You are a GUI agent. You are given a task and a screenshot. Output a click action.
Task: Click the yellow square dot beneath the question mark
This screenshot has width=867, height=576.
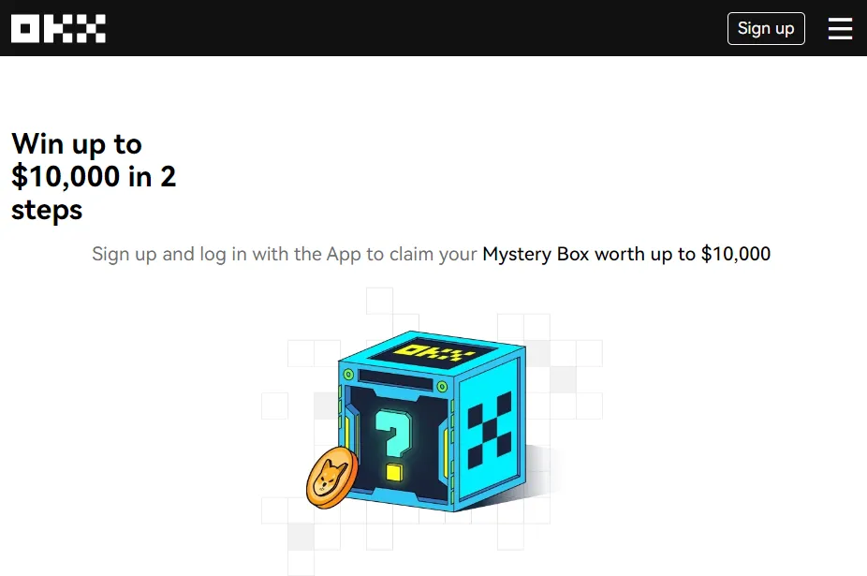click(x=393, y=473)
